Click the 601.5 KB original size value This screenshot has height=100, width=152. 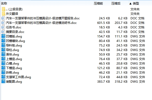(103, 23)
